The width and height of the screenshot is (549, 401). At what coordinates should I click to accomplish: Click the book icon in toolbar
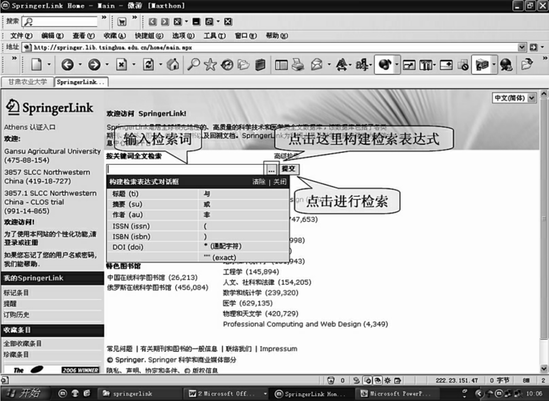click(260, 65)
